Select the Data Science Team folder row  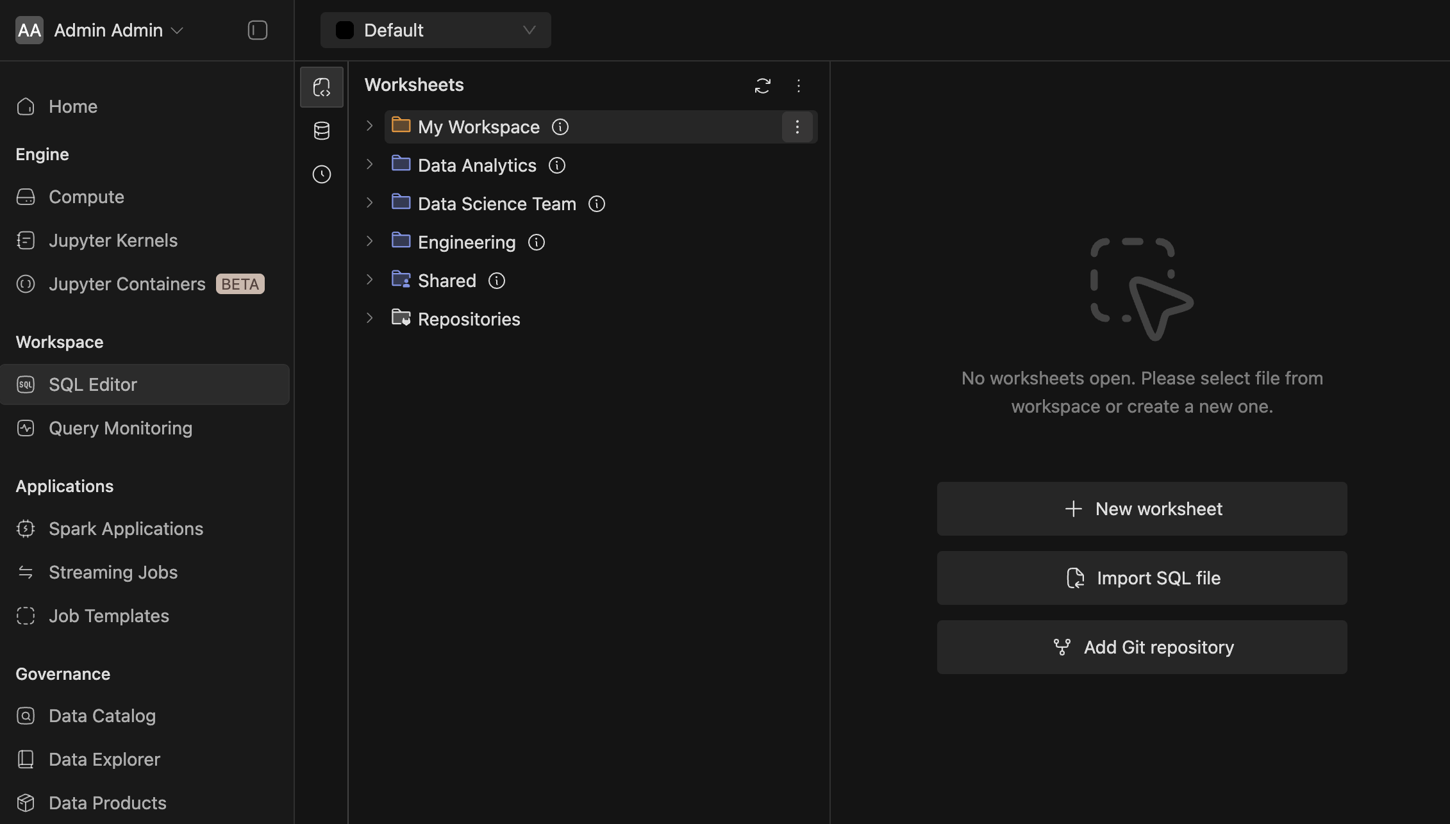coord(601,204)
